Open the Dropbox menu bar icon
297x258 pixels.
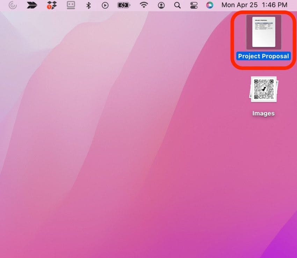52,5
